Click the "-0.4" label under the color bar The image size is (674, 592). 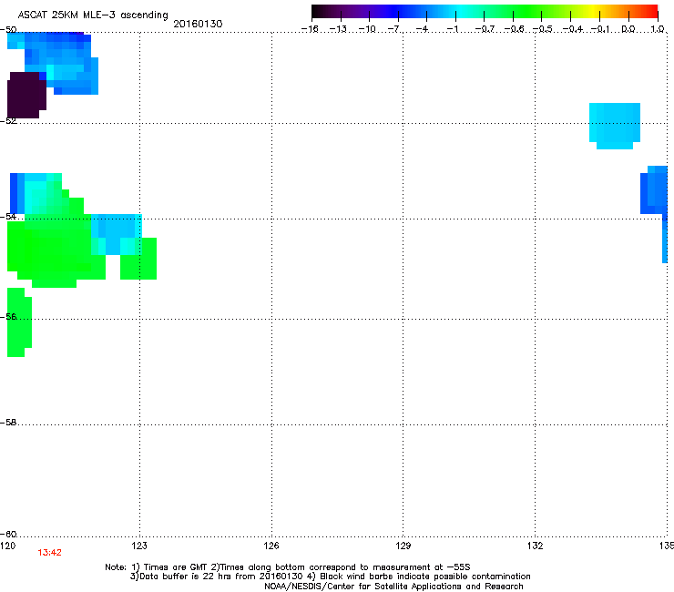(573, 29)
